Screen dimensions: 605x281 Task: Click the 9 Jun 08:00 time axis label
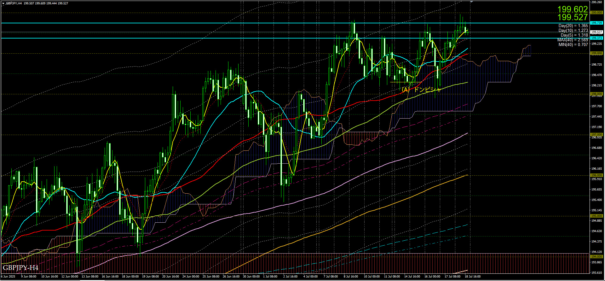click(x=29, y=277)
